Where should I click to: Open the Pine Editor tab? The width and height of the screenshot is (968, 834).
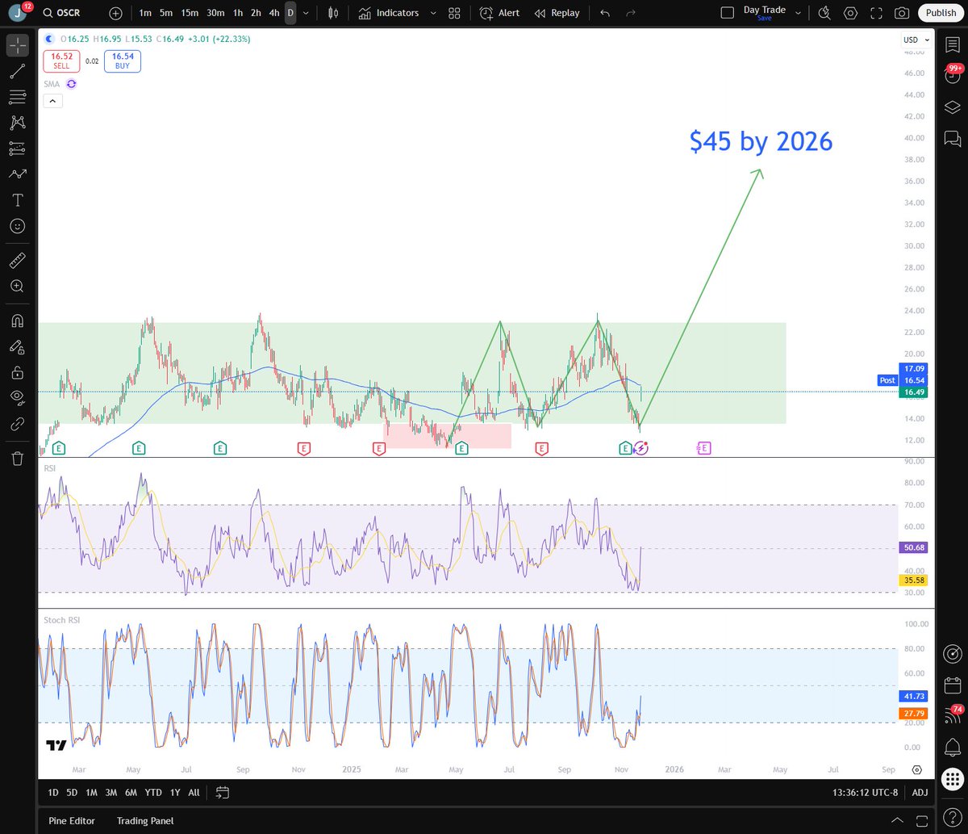coord(72,820)
